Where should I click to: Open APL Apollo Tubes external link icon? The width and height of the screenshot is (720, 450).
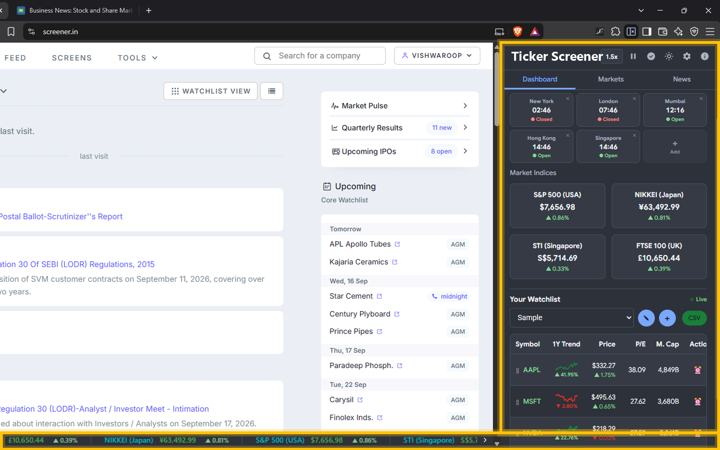tap(397, 244)
